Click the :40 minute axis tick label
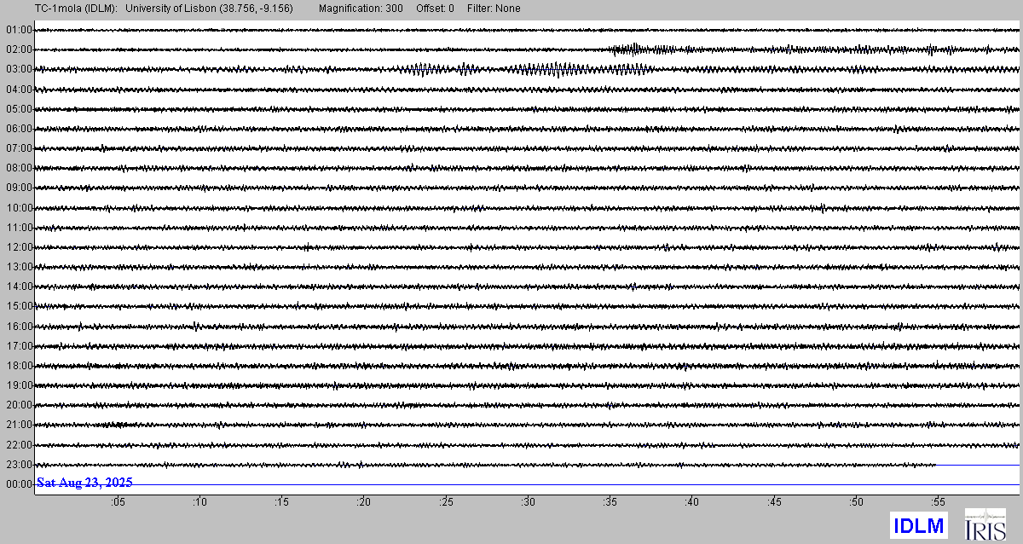This screenshot has width=1023, height=544. coord(692,502)
